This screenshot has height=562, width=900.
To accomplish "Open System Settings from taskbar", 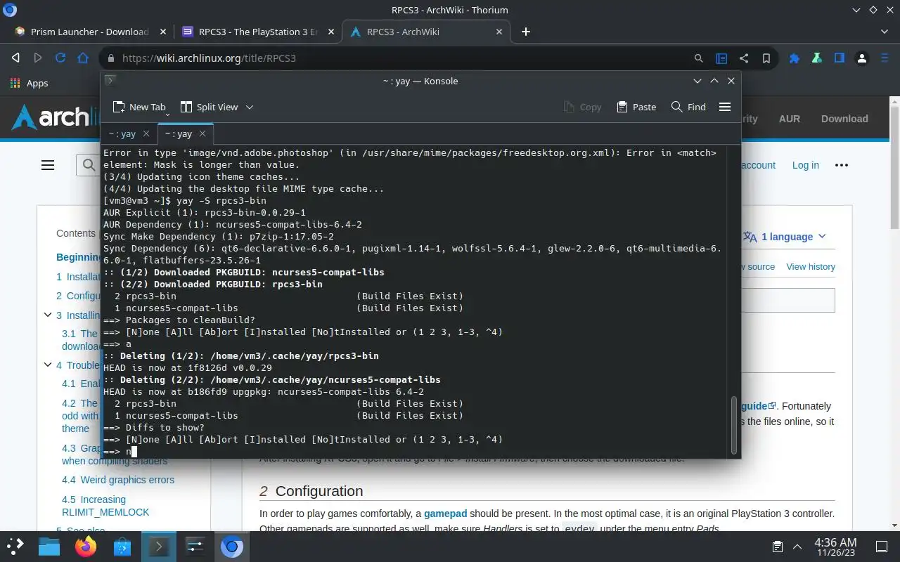I will point(195,546).
